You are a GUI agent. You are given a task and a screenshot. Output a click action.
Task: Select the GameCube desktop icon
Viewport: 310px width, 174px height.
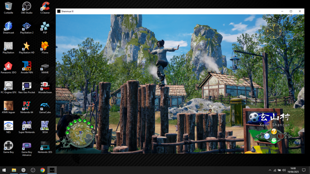45,106
